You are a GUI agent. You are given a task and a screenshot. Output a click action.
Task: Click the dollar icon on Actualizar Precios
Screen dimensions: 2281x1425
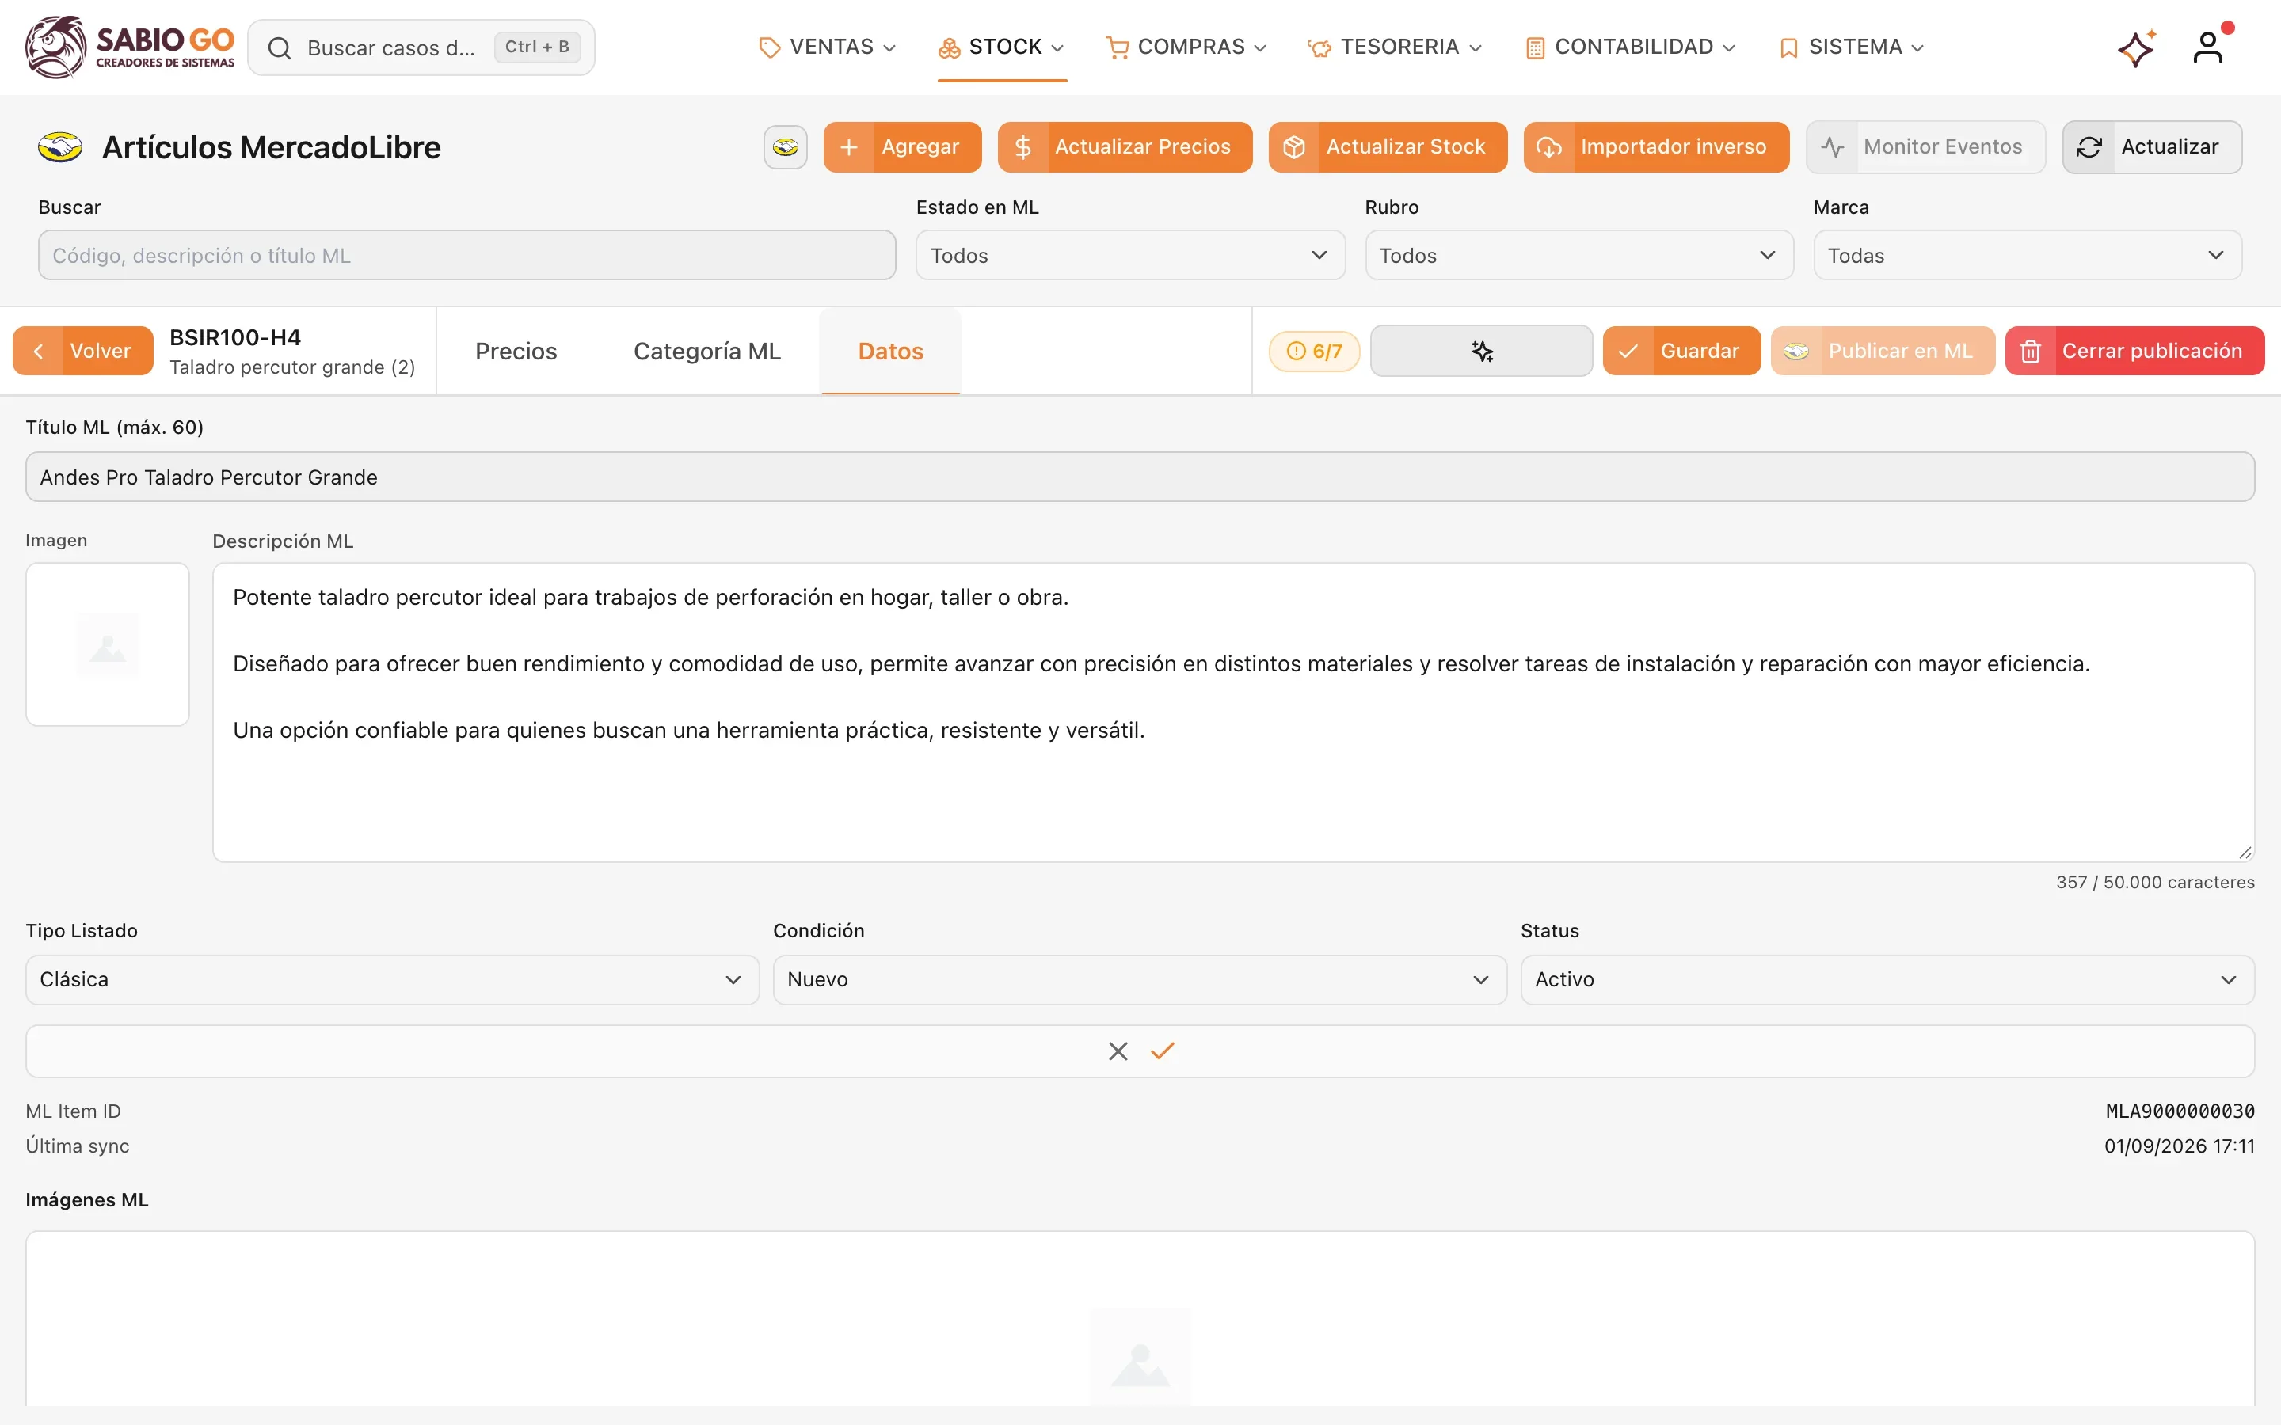(1022, 147)
